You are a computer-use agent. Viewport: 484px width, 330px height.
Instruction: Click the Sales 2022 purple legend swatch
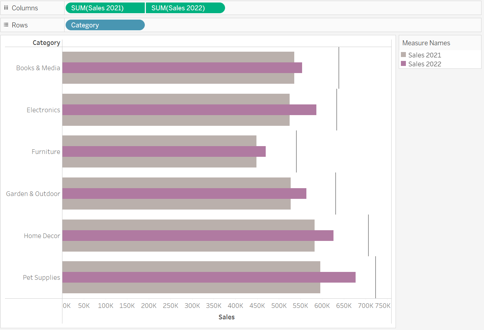[x=403, y=63]
